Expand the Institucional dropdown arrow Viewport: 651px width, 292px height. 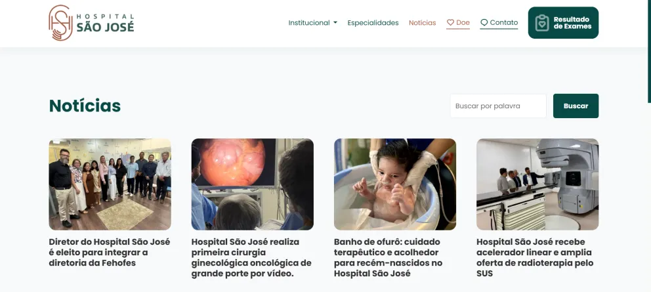click(x=335, y=23)
